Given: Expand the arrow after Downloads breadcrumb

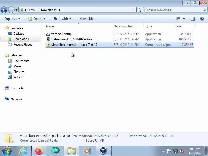Looking at the screenshot, I should pyautogui.click(x=60, y=10).
